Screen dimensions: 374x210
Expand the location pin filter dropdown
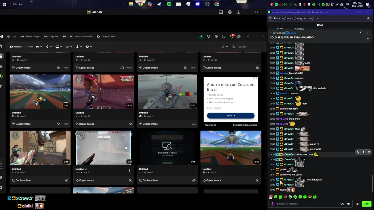(49, 47)
